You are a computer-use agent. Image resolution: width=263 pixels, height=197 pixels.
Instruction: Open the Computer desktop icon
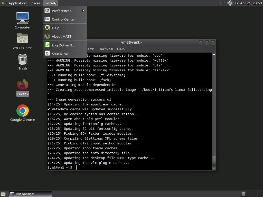23,21
